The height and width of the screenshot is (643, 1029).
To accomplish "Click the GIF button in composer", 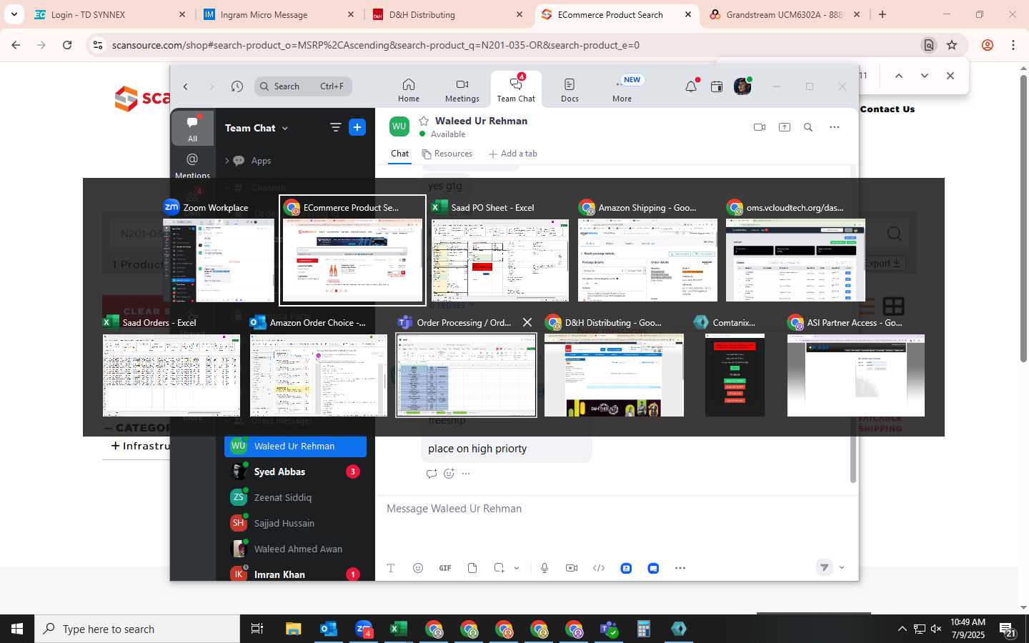I will tap(445, 568).
